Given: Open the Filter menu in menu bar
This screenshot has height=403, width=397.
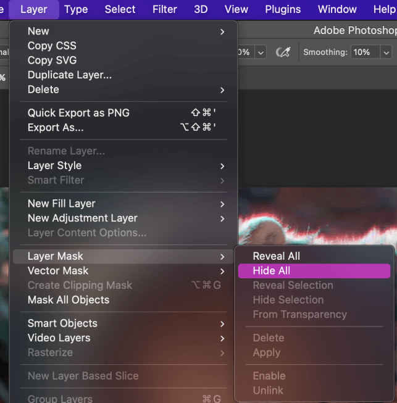Looking at the screenshot, I should [165, 9].
